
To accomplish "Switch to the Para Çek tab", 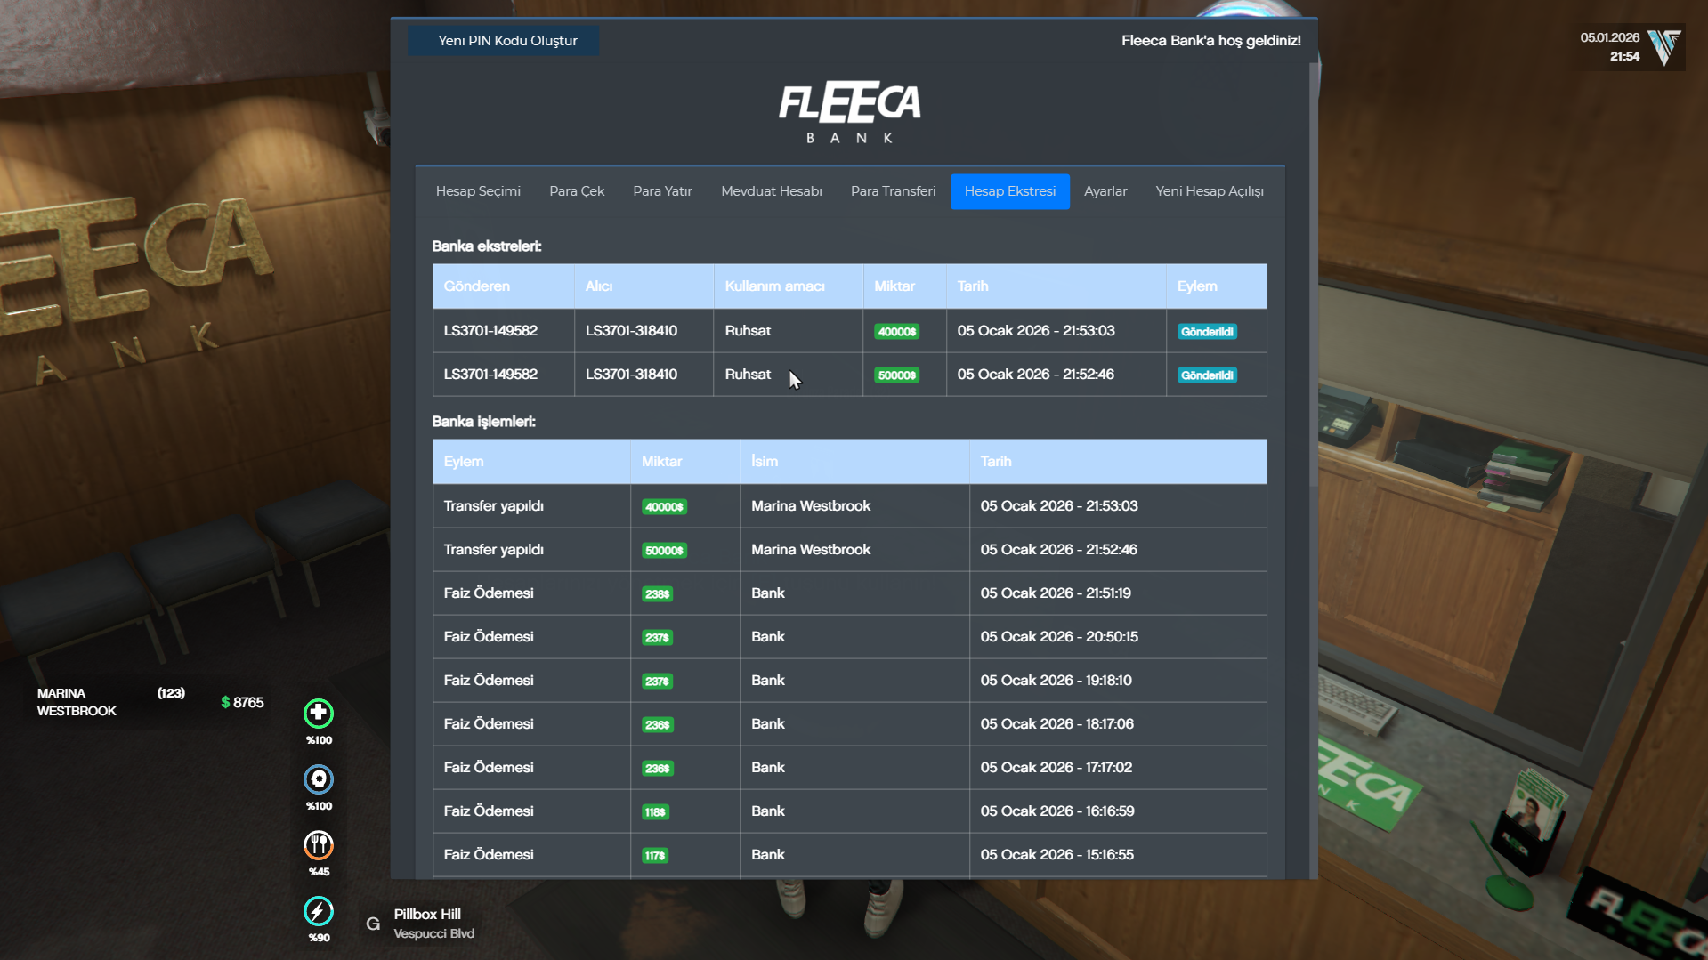I will pyautogui.click(x=577, y=191).
